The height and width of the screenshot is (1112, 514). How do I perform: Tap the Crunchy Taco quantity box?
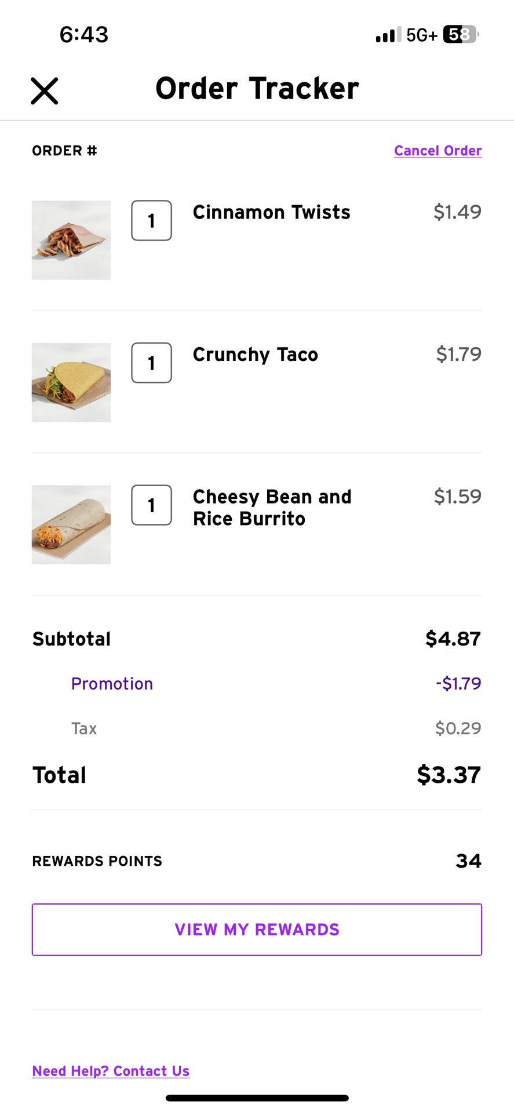[x=151, y=363]
